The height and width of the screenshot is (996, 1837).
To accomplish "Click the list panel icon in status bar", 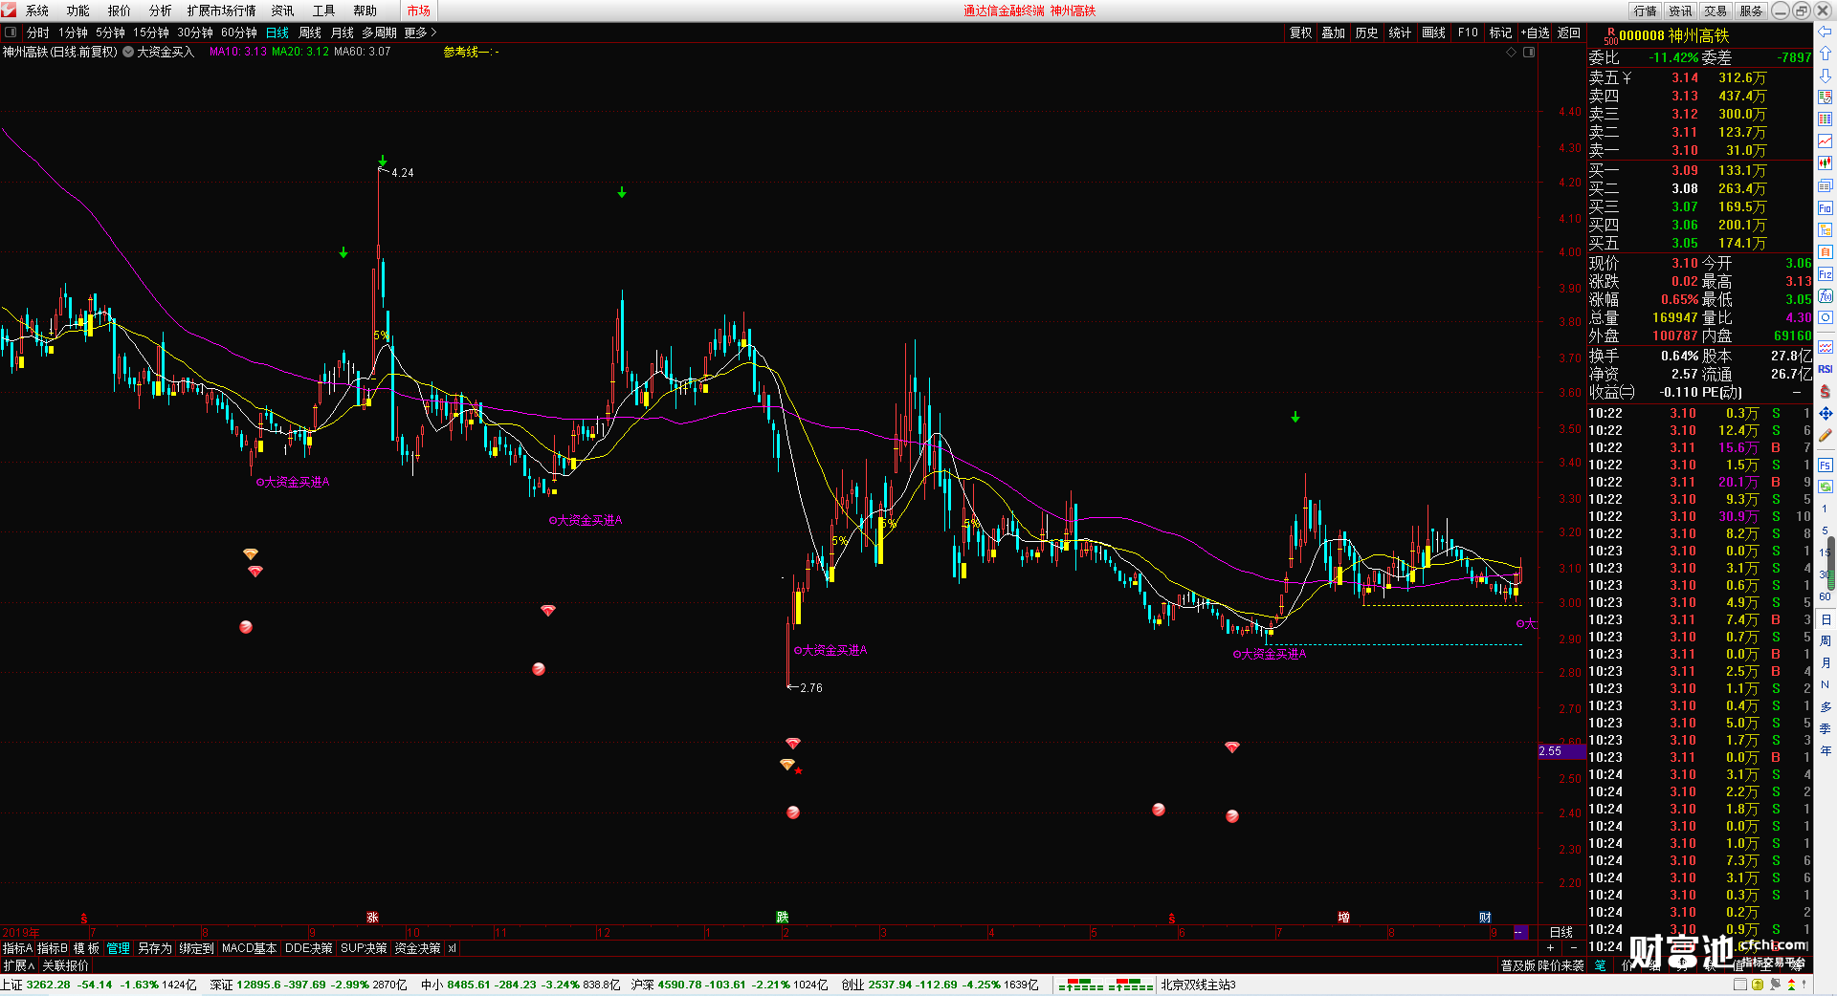I will pos(1741,985).
